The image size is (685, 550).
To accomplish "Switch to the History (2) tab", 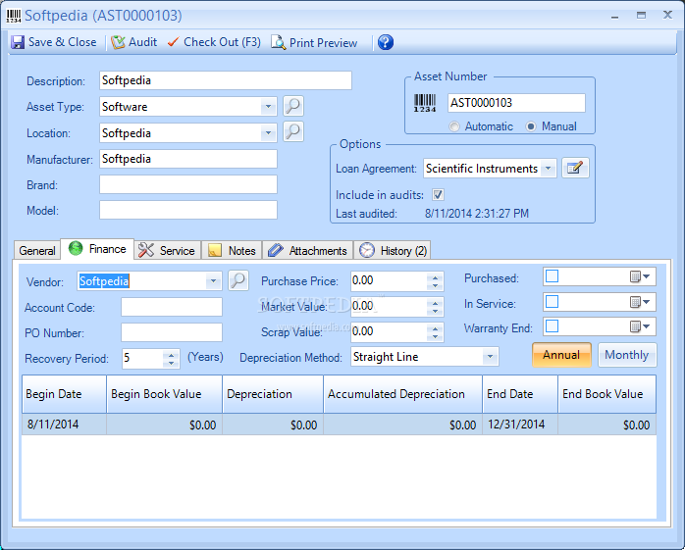I will coord(393,251).
